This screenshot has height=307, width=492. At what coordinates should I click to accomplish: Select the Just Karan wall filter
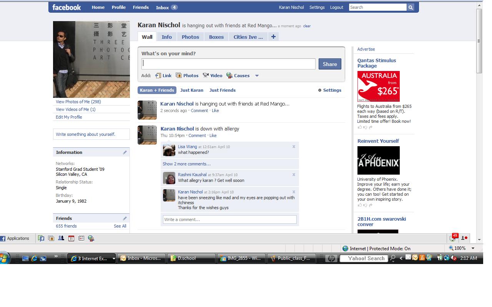(191, 90)
